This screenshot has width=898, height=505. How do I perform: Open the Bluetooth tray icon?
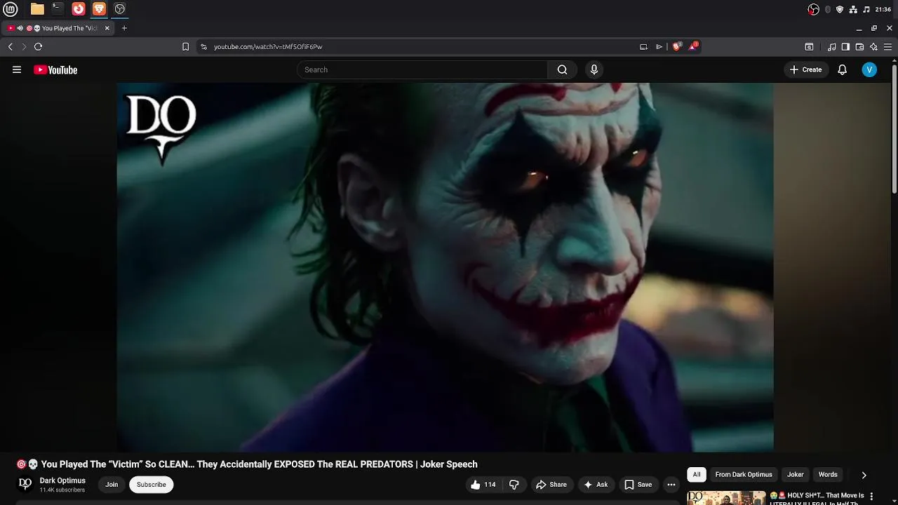[x=828, y=9]
